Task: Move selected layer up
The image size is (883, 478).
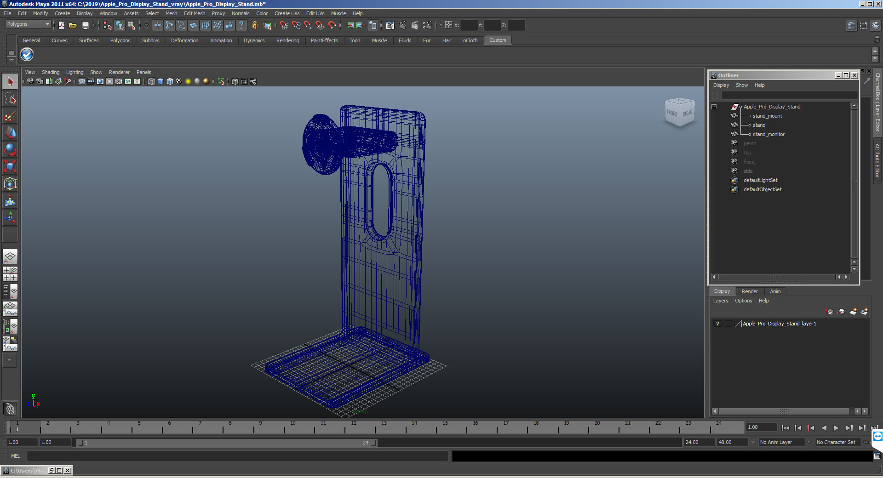Action: click(x=830, y=312)
